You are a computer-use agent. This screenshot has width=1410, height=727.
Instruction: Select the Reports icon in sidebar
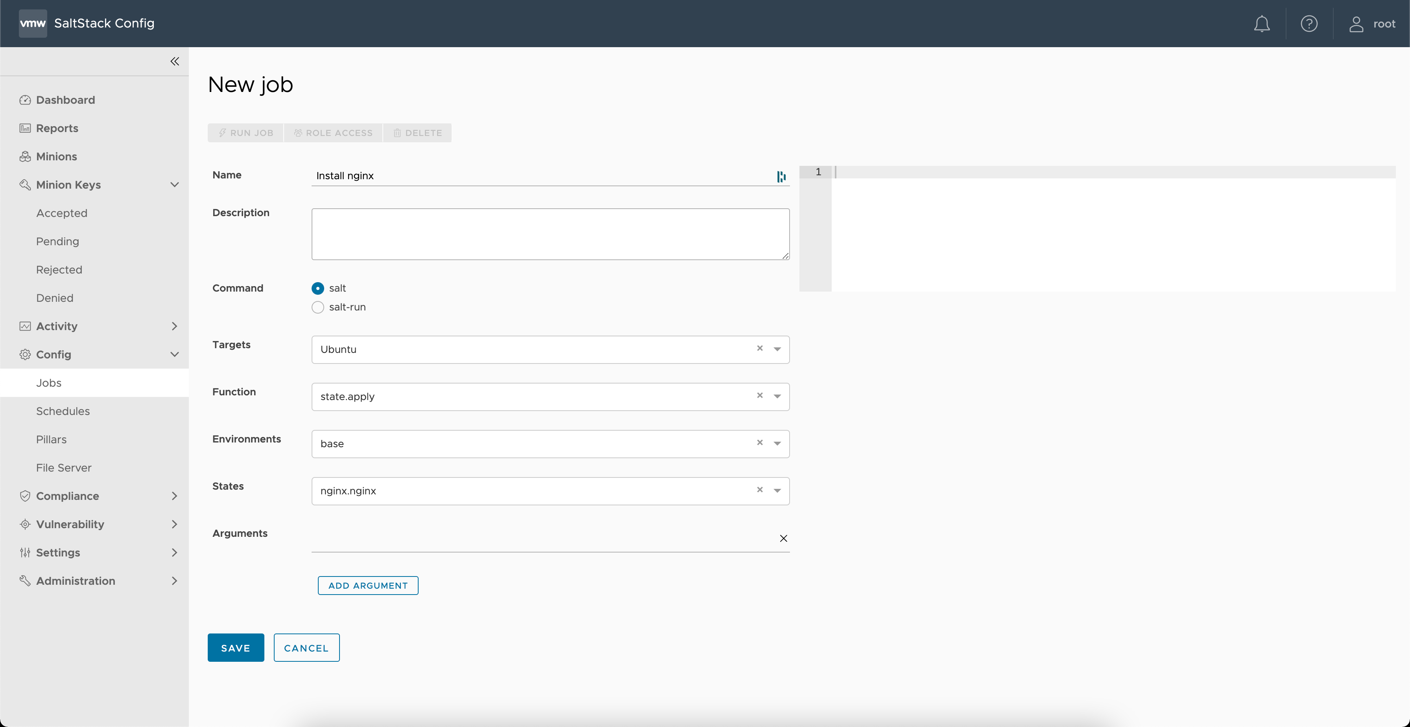26,128
